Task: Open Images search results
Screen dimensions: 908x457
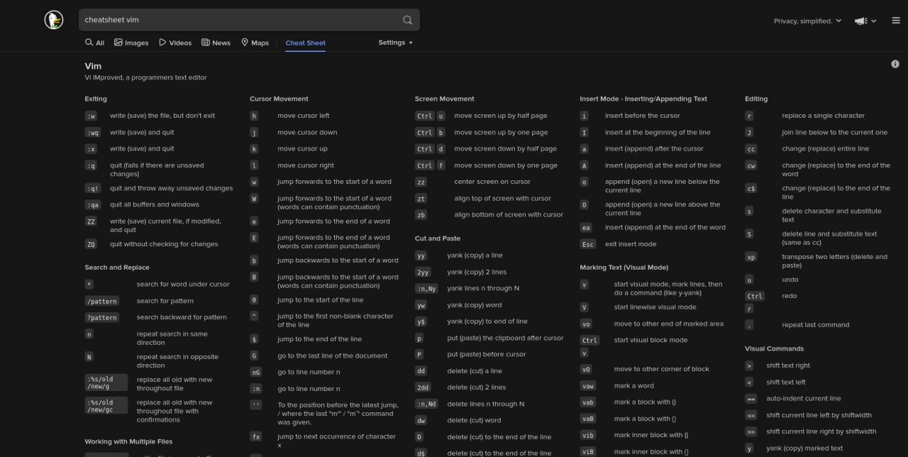Action: tap(131, 43)
